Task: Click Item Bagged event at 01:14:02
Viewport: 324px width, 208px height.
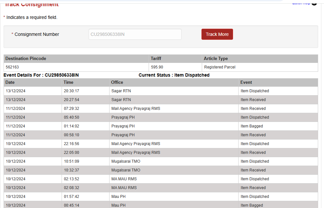Action: [252, 126]
